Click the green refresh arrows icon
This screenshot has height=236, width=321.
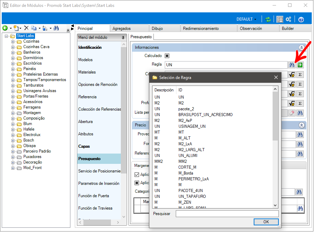point(268,19)
